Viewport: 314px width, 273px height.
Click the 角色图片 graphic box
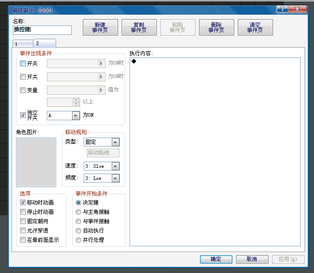click(36, 162)
